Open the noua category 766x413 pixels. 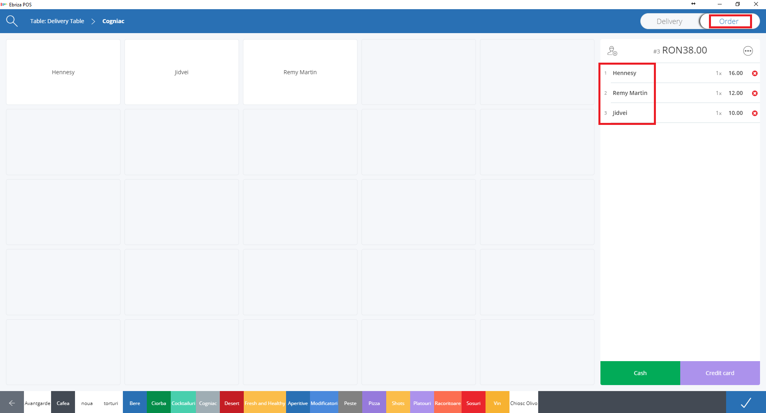click(87, 403)
